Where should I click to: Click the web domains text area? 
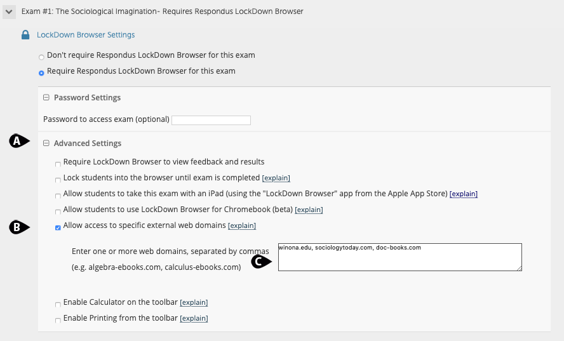(x=399, y=257)
